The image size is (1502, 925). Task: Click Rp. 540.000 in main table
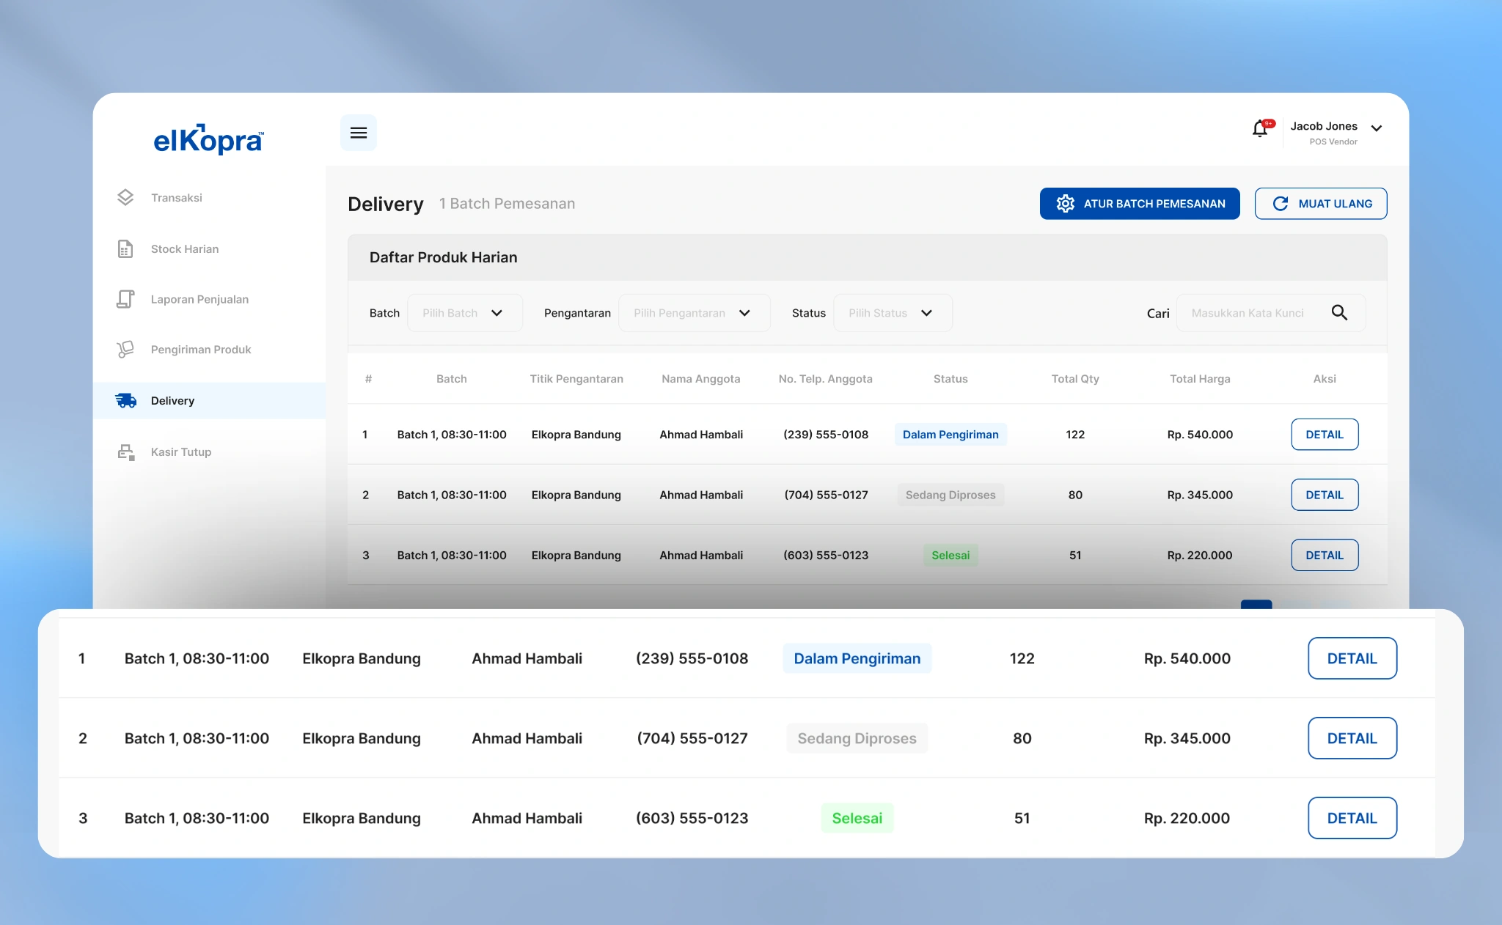(x=1200, y=435)
